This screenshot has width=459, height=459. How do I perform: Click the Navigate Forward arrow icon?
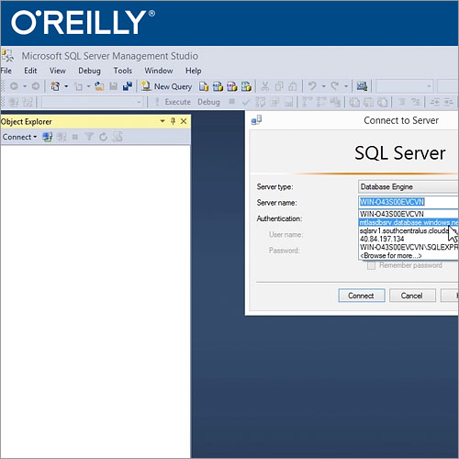pos(36,86)
